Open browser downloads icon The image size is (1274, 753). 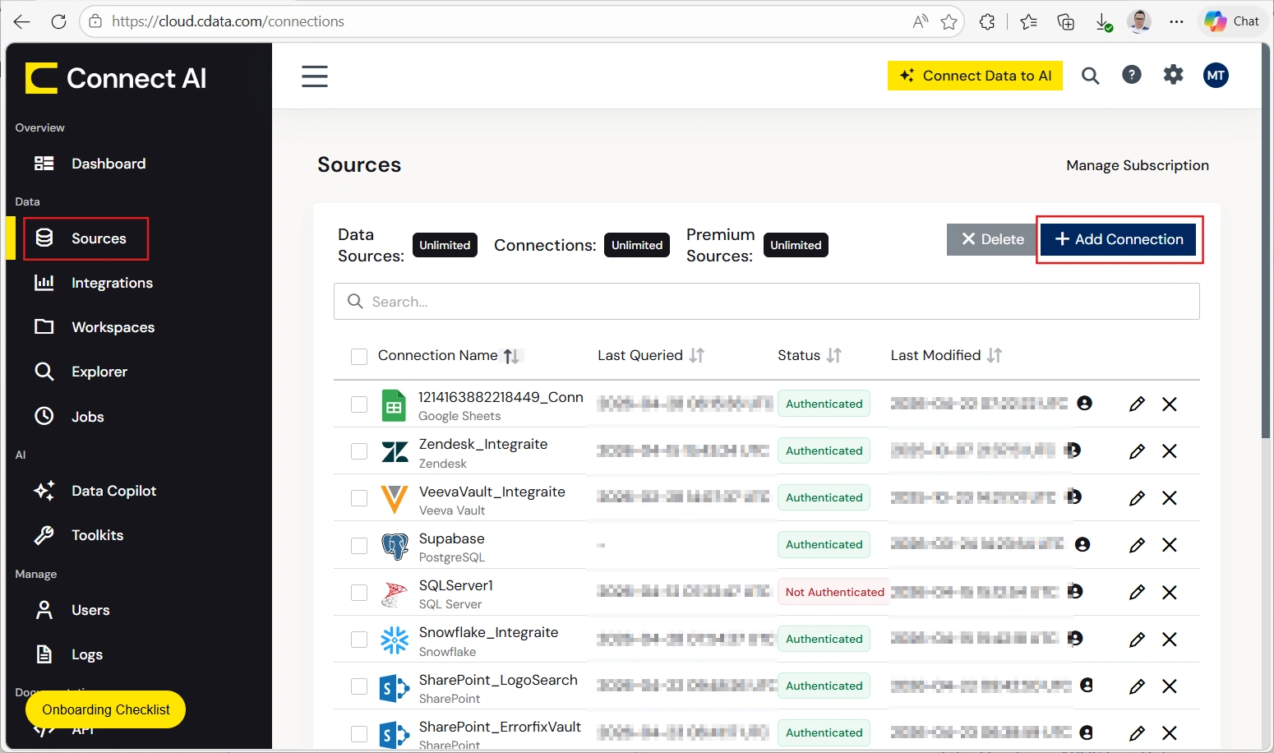pyautogui.click(x=1104, y=22)
